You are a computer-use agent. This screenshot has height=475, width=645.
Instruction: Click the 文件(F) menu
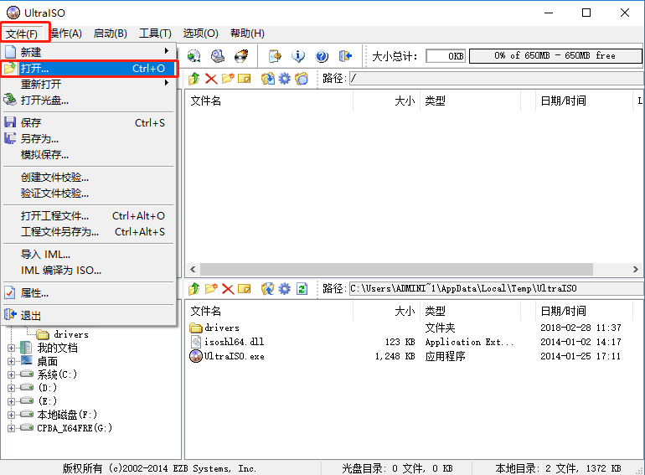click(x=22, y=34)
